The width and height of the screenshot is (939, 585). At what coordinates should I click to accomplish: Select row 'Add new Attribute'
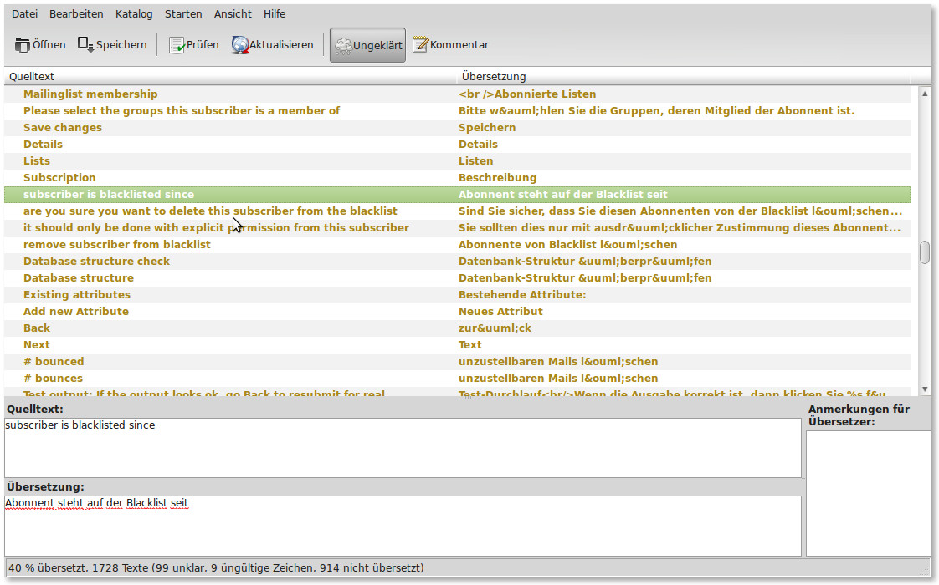[458, 312]
